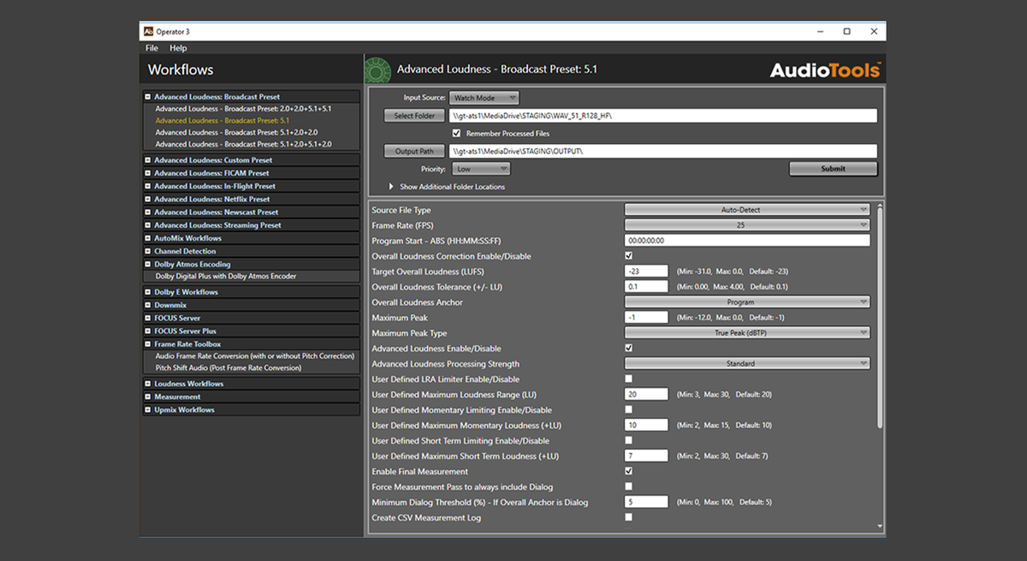Click the Operator 3 app icon in title bar
Image resolution: width=1027 pixels, height=561 pixels.
tap(147, 32)
